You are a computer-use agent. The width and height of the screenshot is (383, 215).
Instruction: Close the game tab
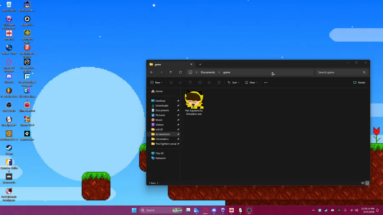click(191, 64)
